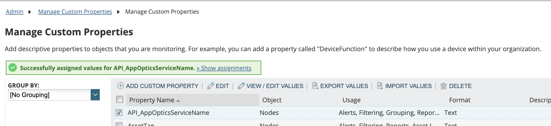The height and width of the screenshot is (126, 551).
Task: Click the [No Grouping] combo box field
Action: point(49,95)
